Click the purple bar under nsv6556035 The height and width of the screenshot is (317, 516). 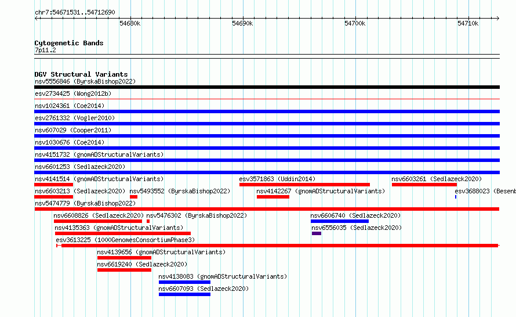coord(317,233)
